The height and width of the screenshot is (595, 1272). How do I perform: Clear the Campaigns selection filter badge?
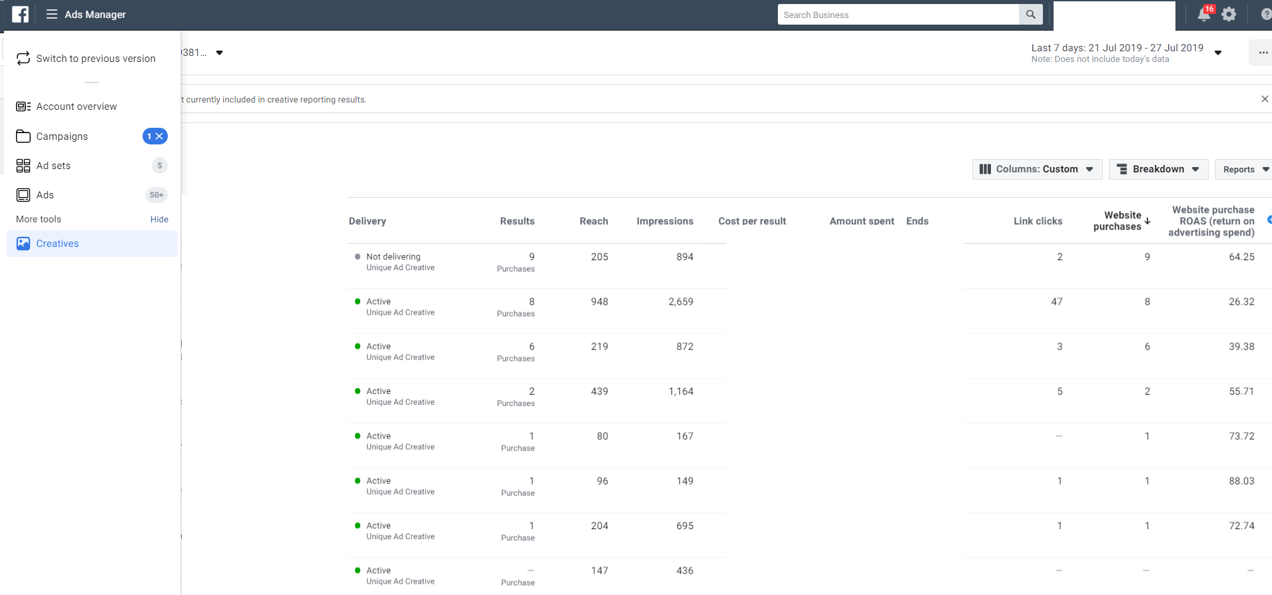tap(159, 136)
